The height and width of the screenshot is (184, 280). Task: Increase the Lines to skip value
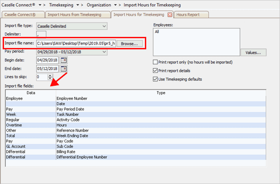click(x=50, y=75)
